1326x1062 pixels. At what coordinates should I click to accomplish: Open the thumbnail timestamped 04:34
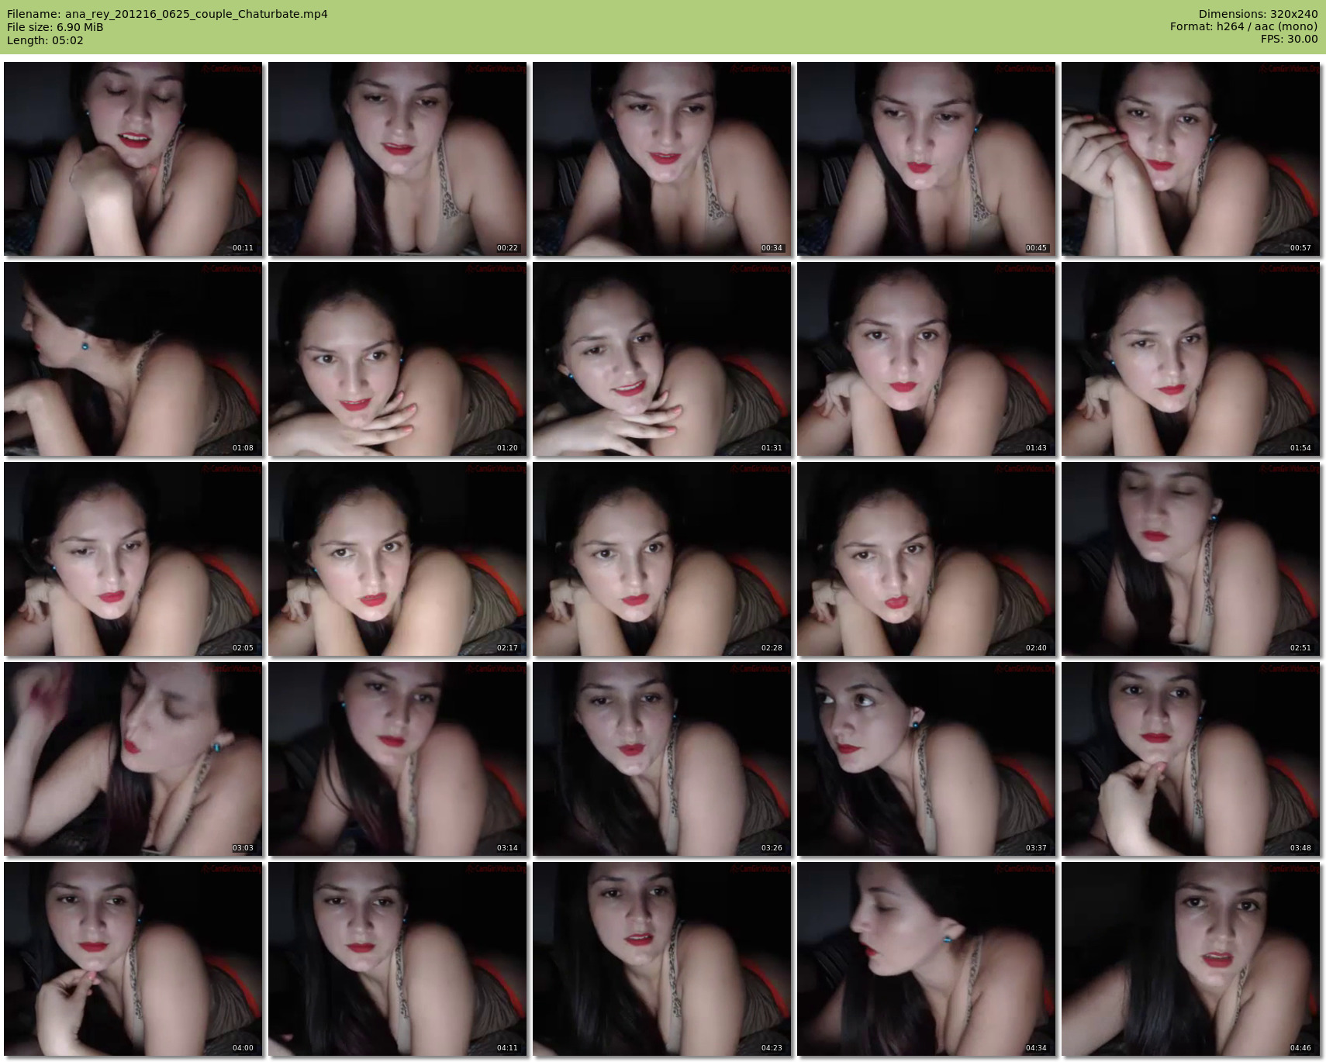point(927,959)
